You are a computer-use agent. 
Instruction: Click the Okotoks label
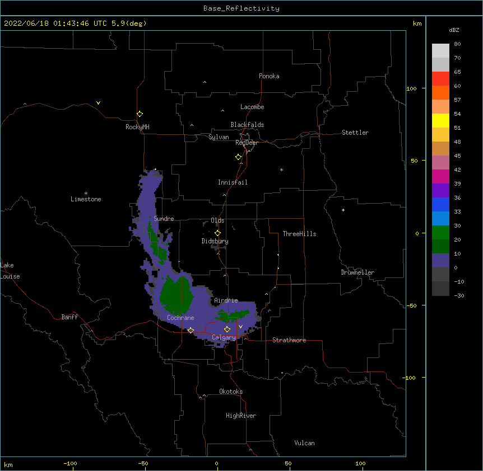(x=231, y=392)
